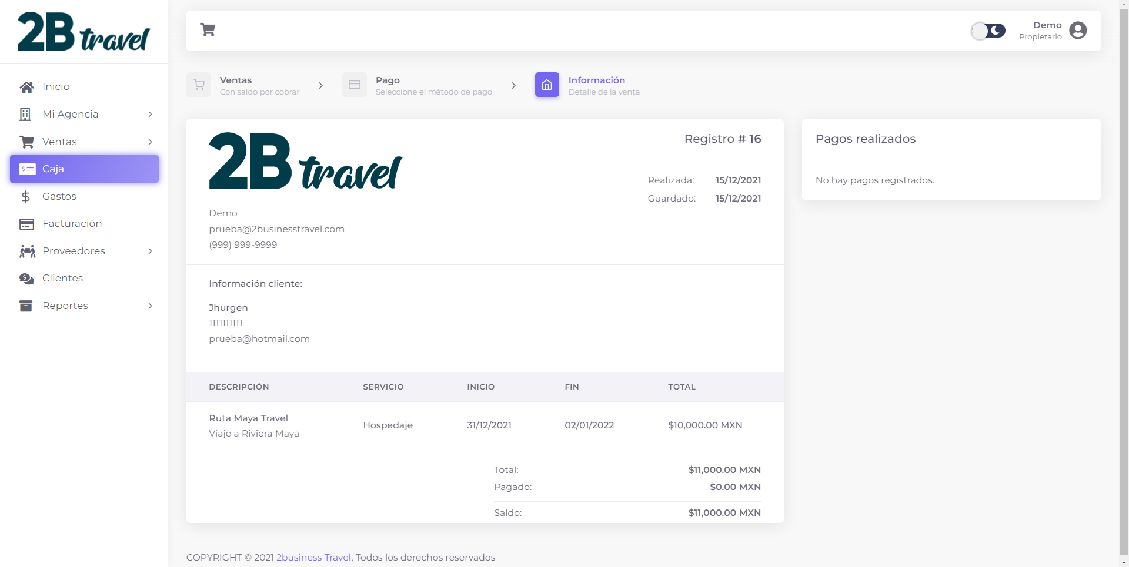1129x567 pixels.
Task: Open Mi Agencia menu item
Action: click(84, 115)
